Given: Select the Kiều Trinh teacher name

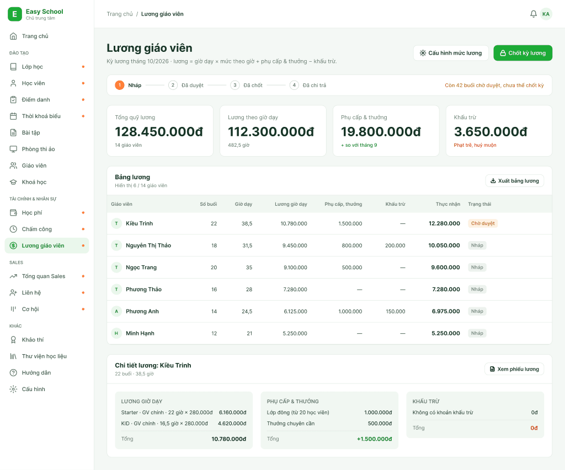Looking at the screenshot, I should click(x=139, y=223).
